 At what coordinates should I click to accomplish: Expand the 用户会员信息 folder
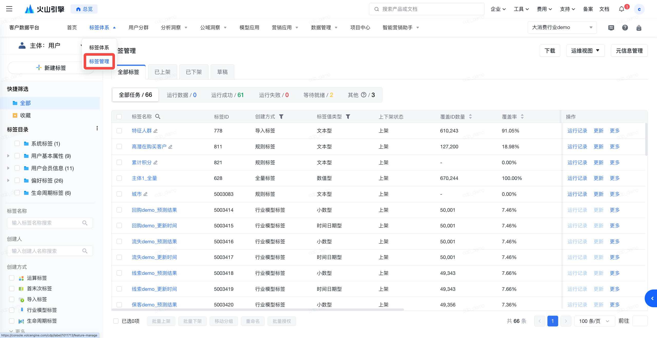[8, 168]
